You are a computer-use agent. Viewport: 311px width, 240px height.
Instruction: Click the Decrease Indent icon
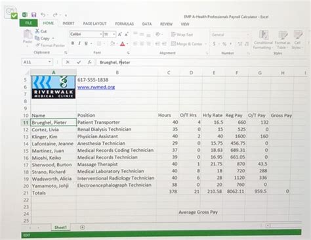[x=157, y=44]
